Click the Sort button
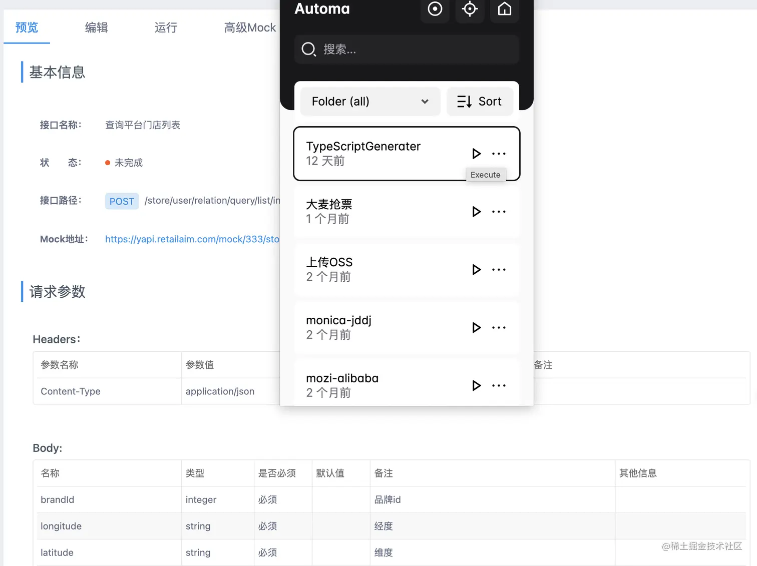Viewport: 757px width, 566px height. point(480,102)
